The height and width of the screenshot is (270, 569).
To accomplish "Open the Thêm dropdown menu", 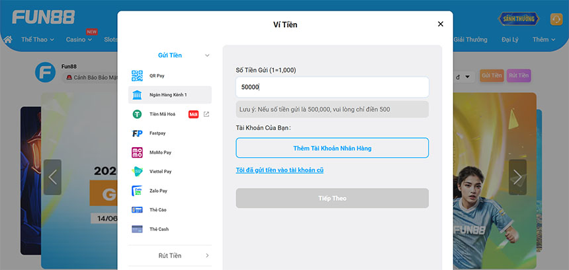I will pos(544,40).
